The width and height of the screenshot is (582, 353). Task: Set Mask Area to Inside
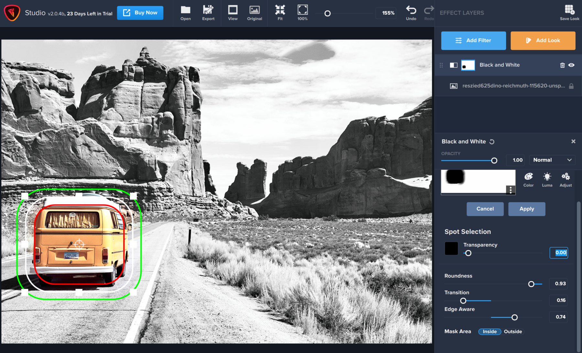tap(490, 332)
